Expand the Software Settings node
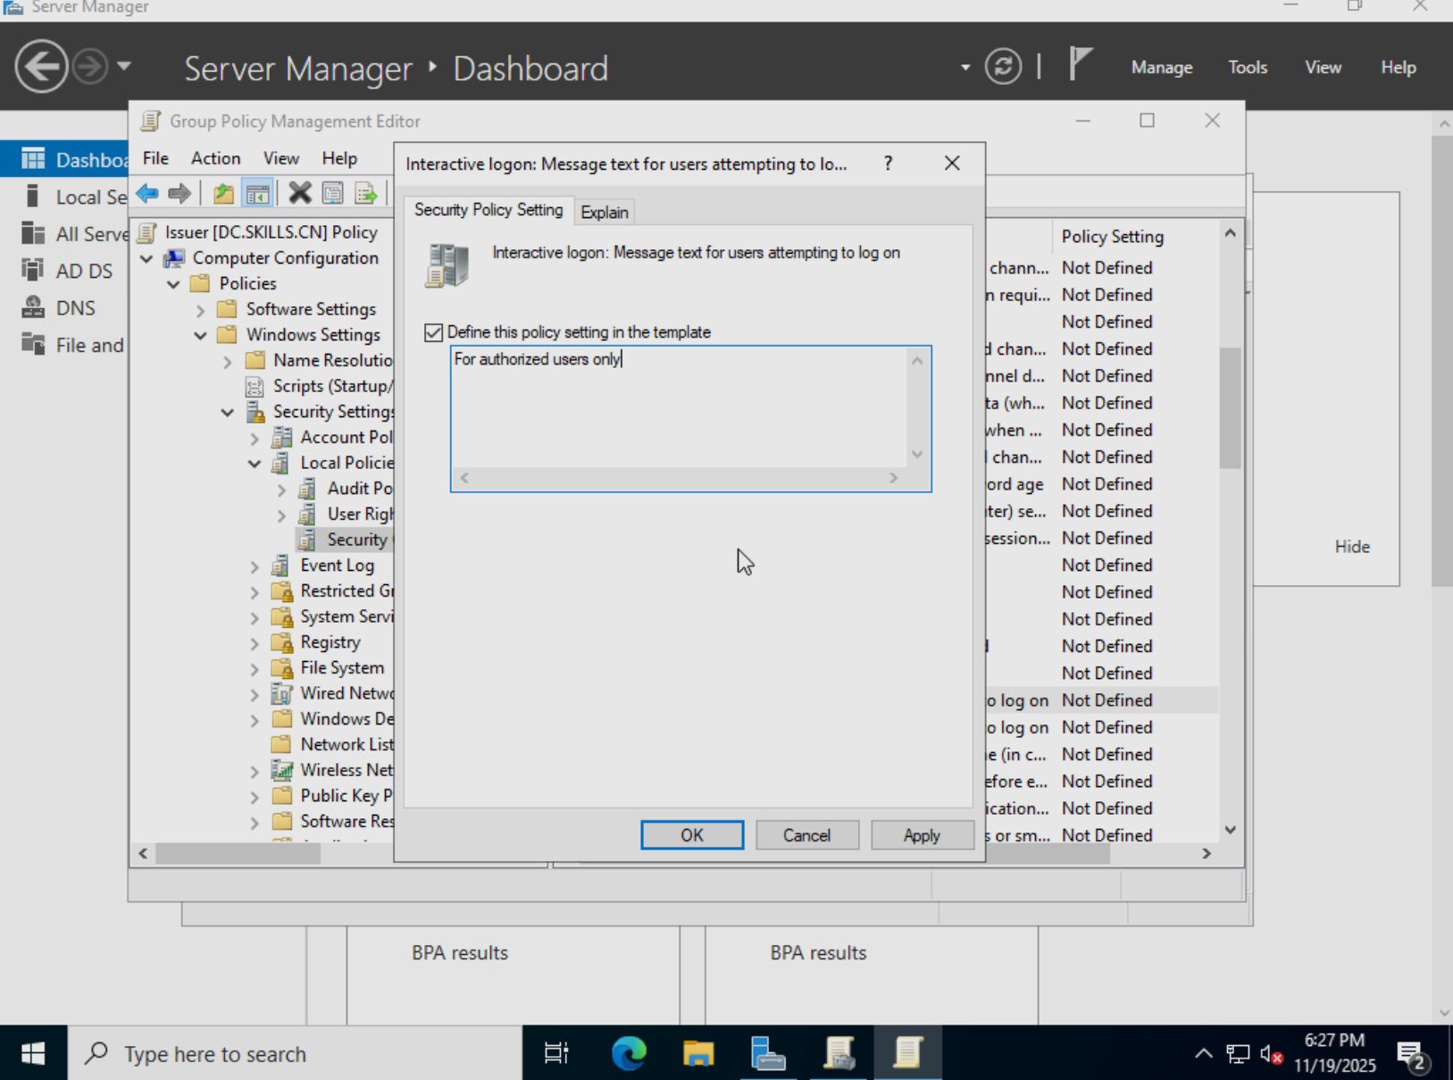 tap(201, 310)
